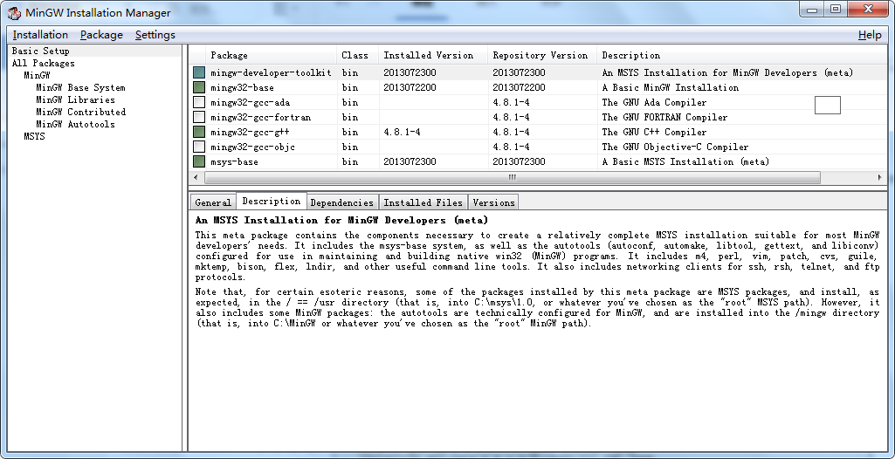Image resolution: width=895 pixels, height=459 pixels.
Task: Select the mingw-developer-toolkit package name
Action: click(272, 73)
